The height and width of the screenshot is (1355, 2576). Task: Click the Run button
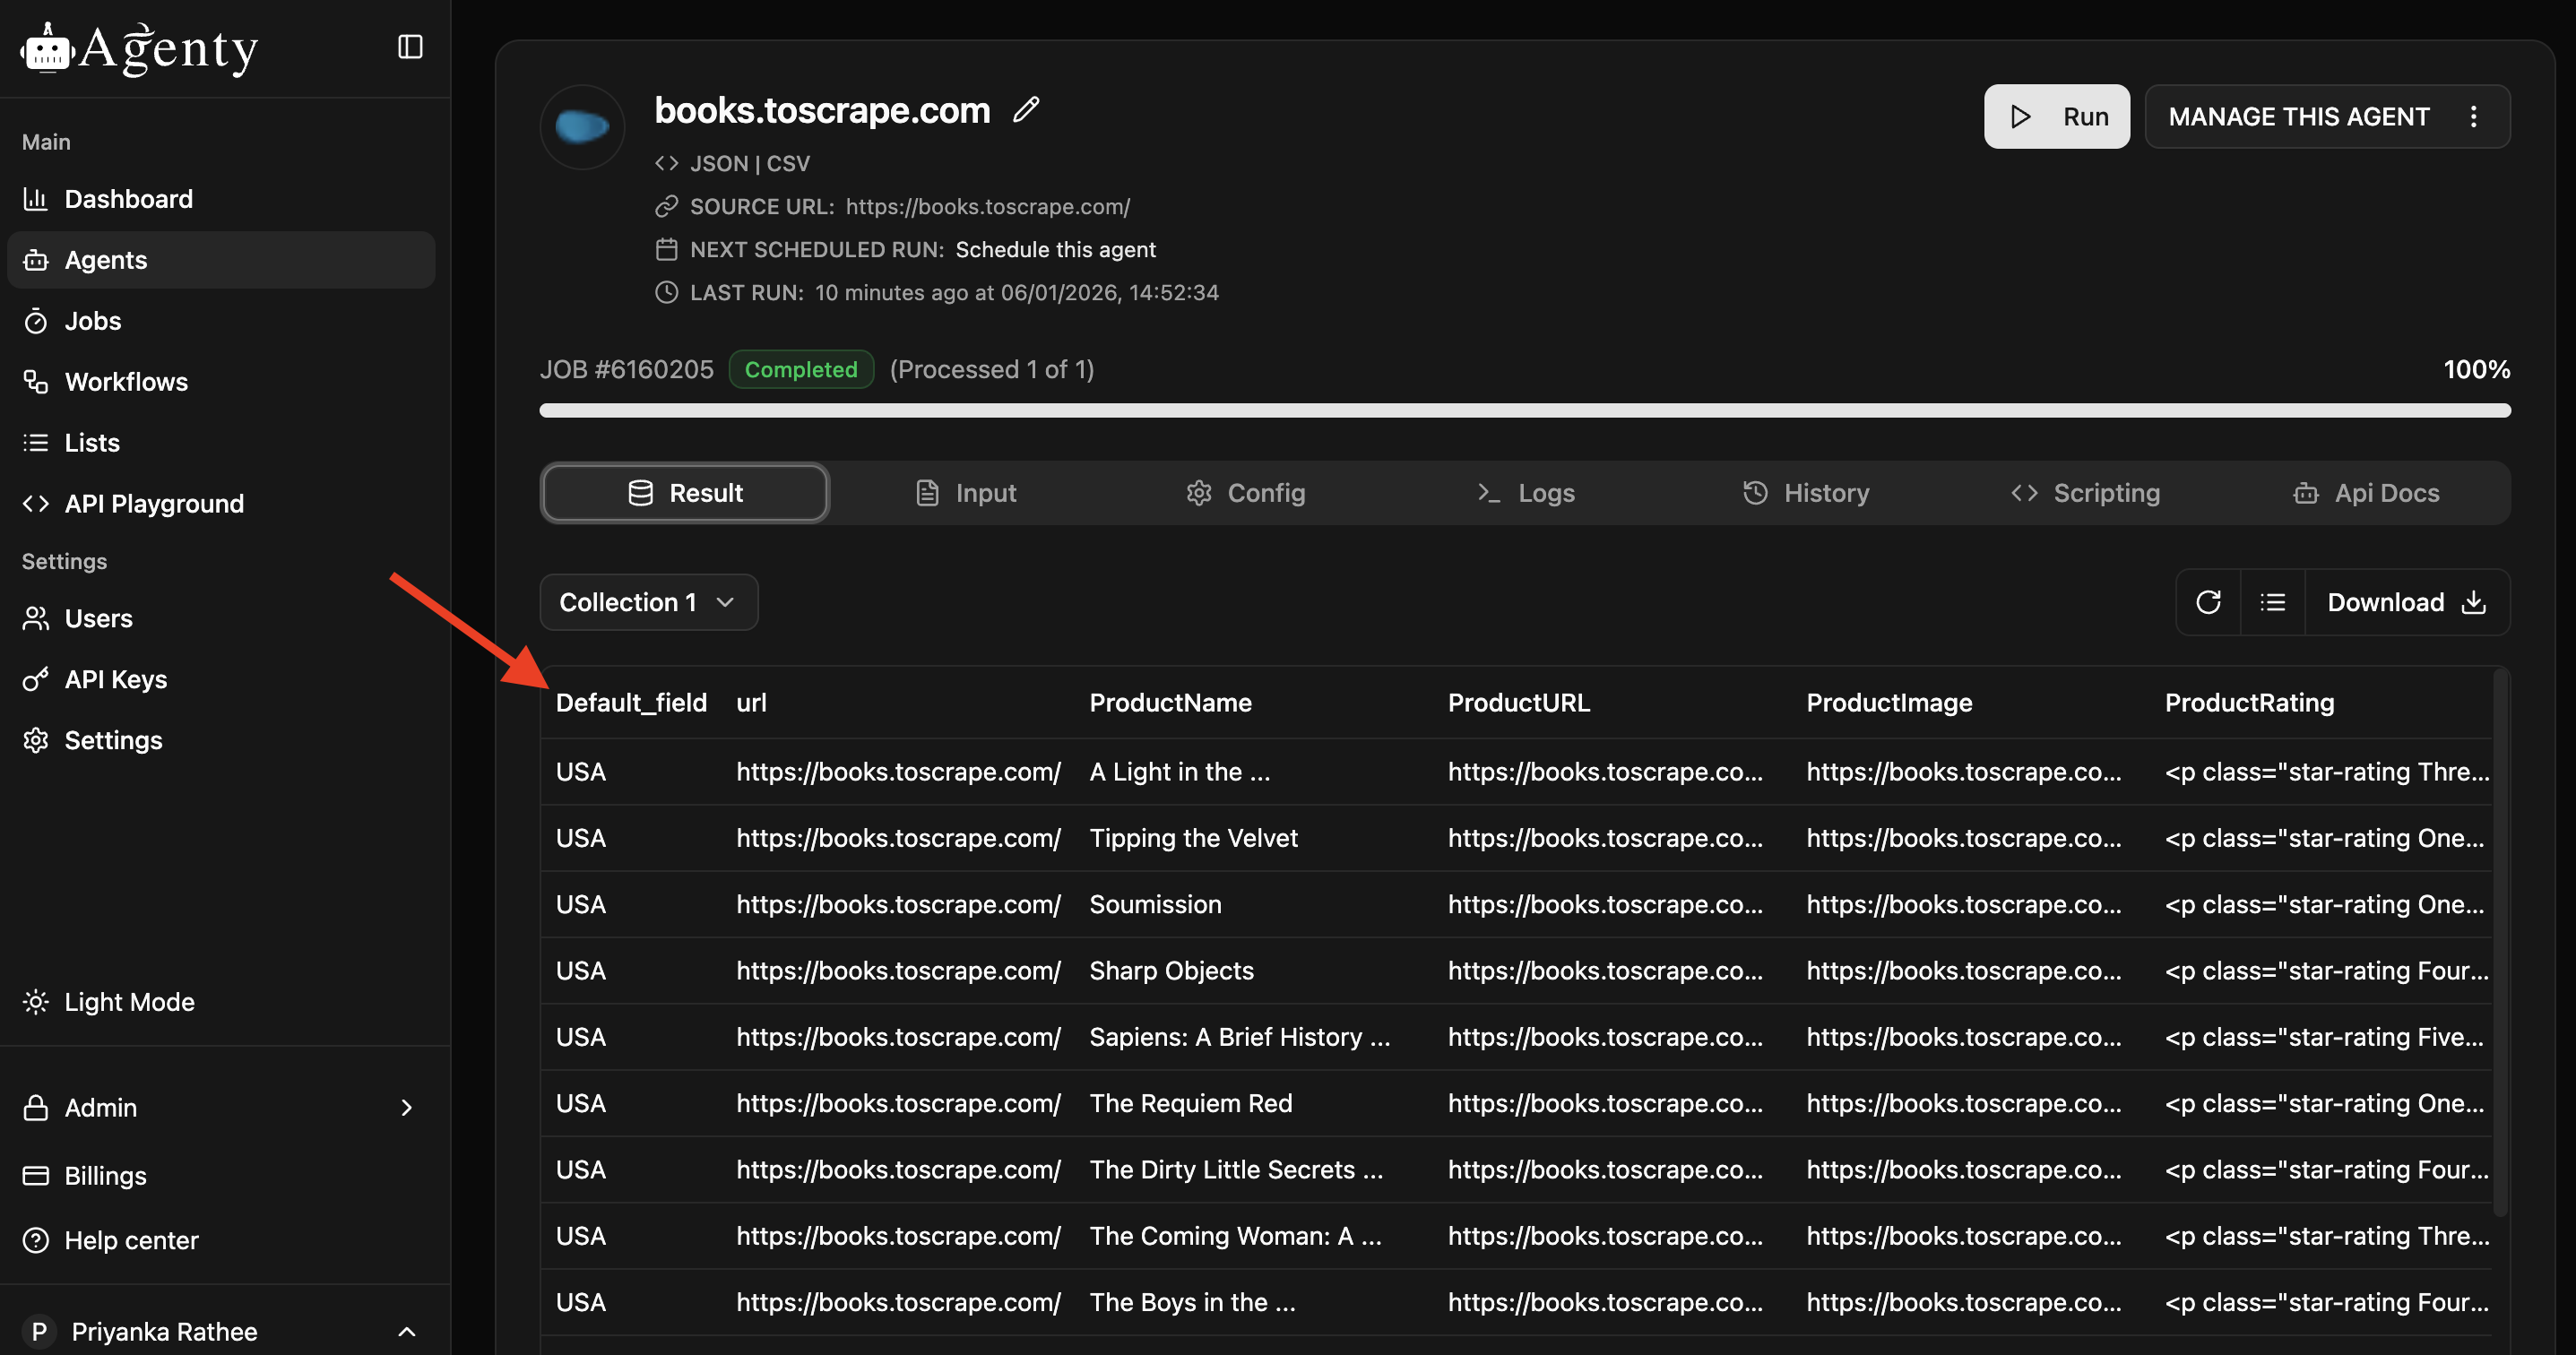(2056, 117)
